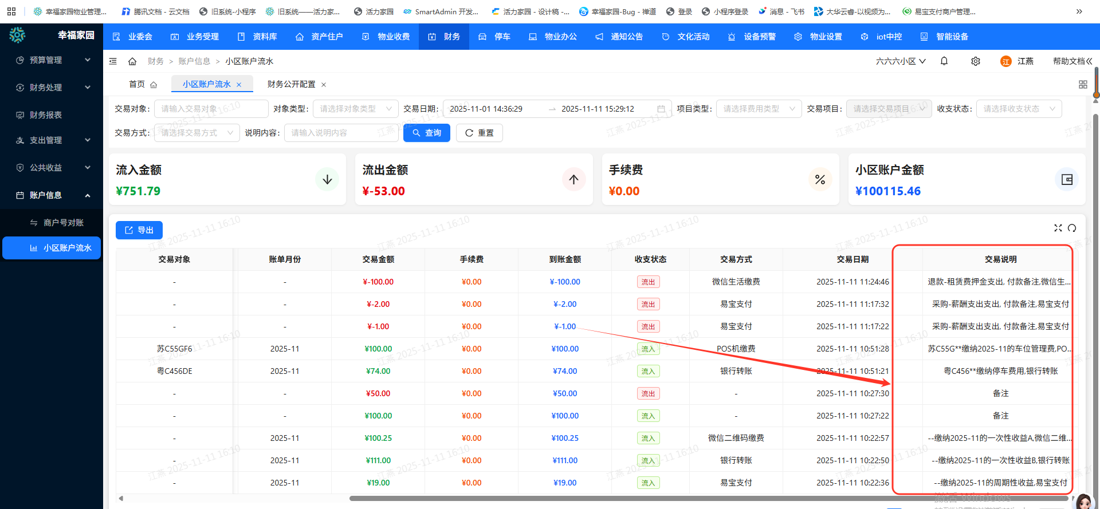Click the calendar icon in date range
The width and height of the screenshot is (1100, 509).
pos(661,109)
